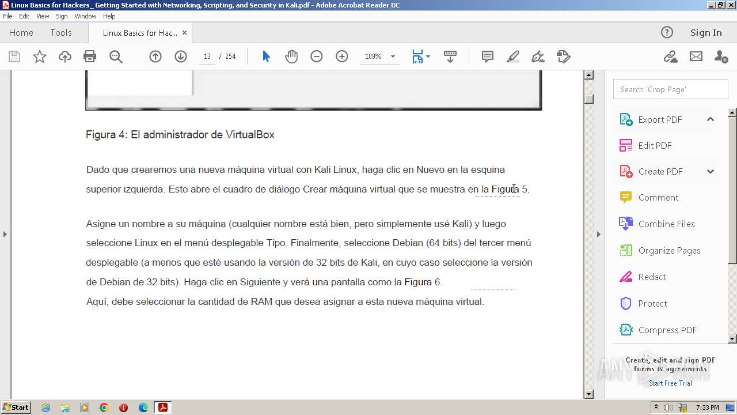Send file by email envelope icon
This screenshot has width=737, height=415.
click(x=696, y=56)
